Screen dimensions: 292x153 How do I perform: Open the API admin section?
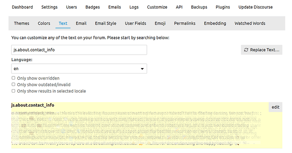coord(179,7)
